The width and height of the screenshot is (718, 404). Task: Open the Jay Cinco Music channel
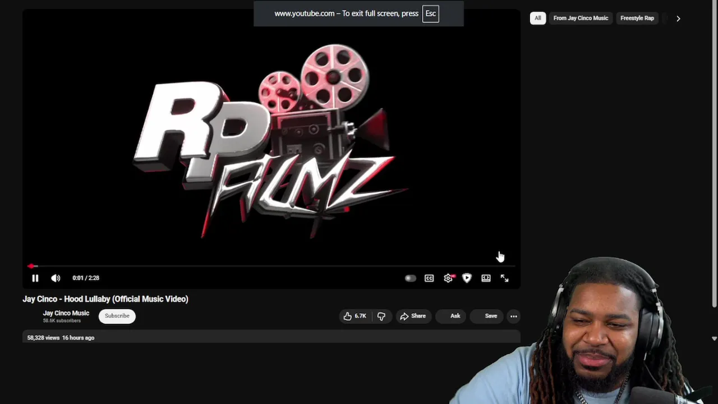(x=66, y=313)
